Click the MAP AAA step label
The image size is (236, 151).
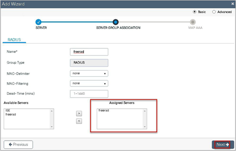[195, 28]
